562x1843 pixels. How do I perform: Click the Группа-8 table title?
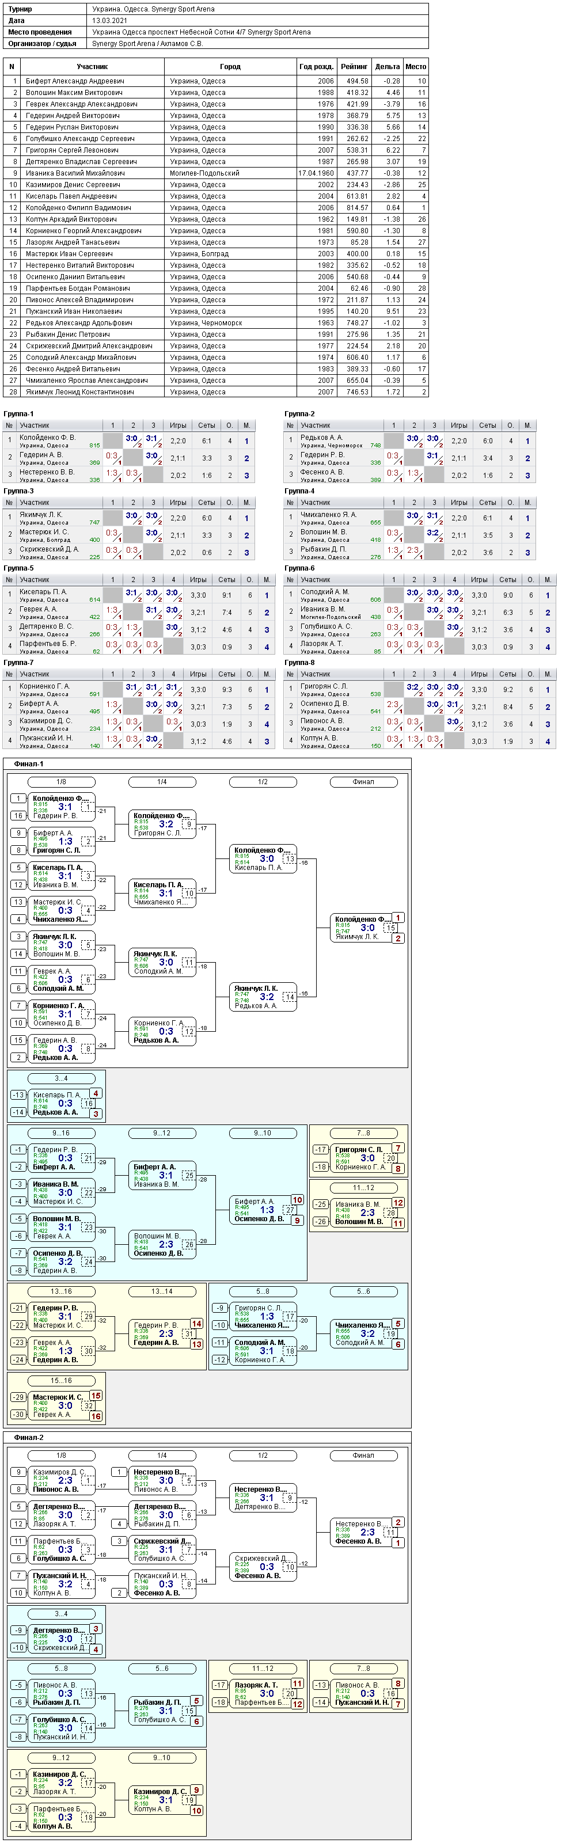(299, 663)
